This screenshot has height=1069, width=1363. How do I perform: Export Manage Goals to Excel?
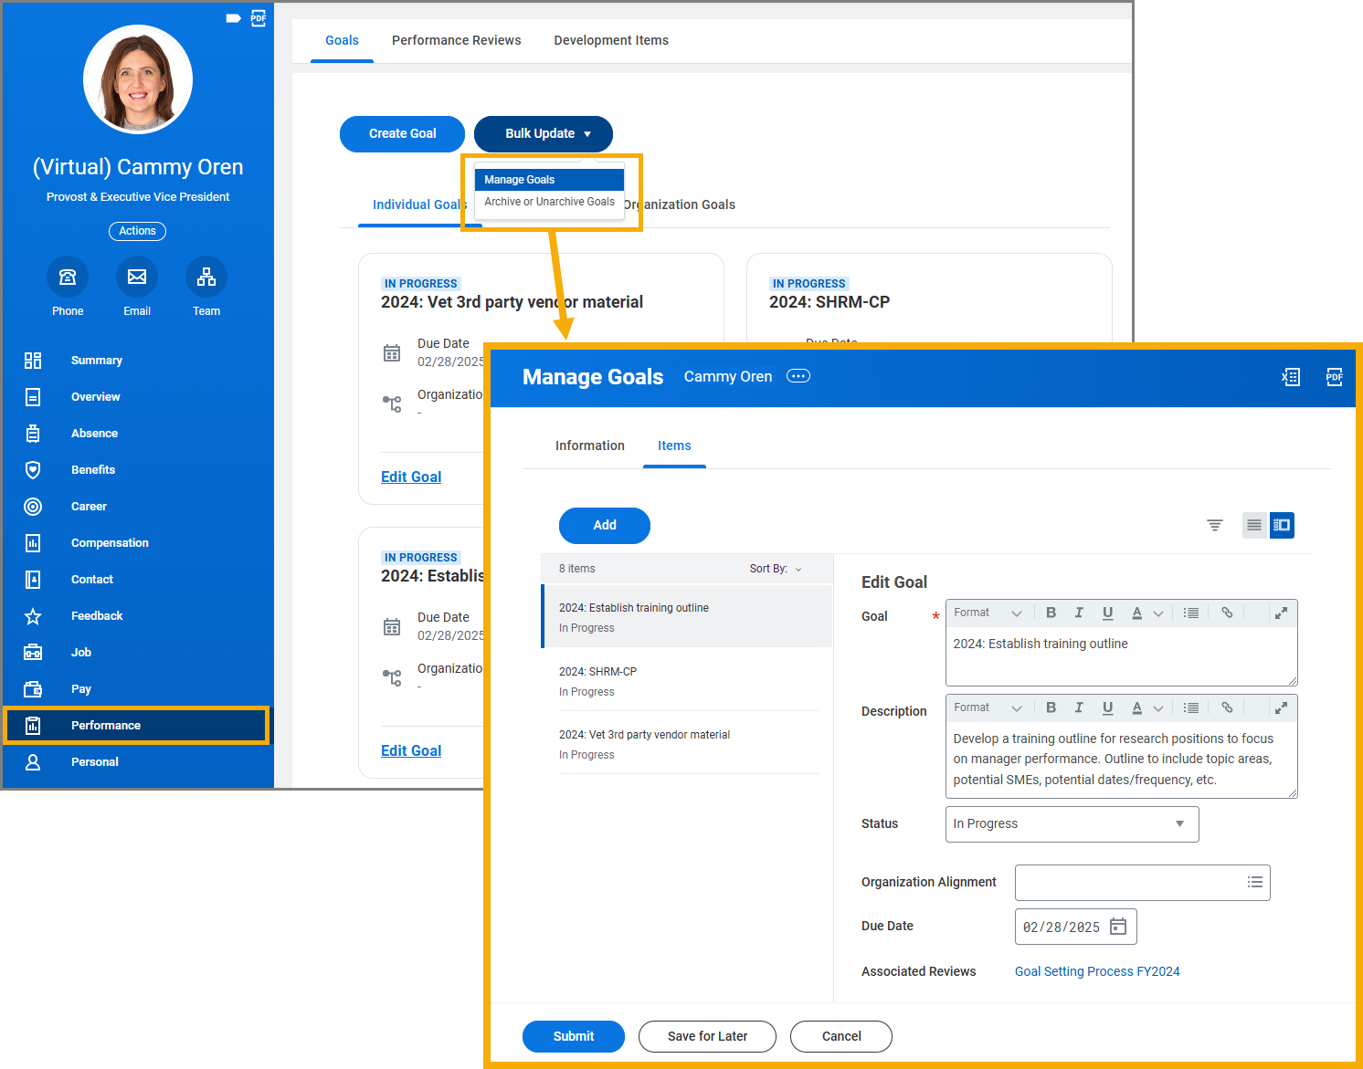(1290, 377)
